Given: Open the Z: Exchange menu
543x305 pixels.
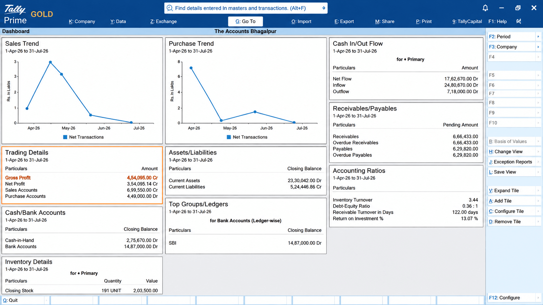Looking at the screenshot, I should (x=163, y=21).
